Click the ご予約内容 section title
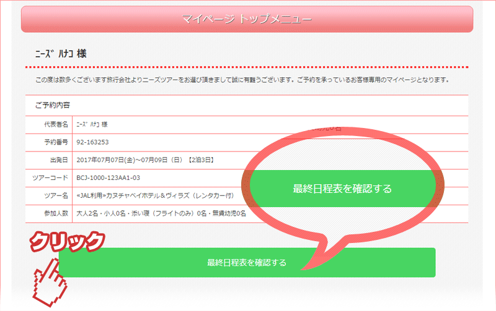 click(53, 105)
